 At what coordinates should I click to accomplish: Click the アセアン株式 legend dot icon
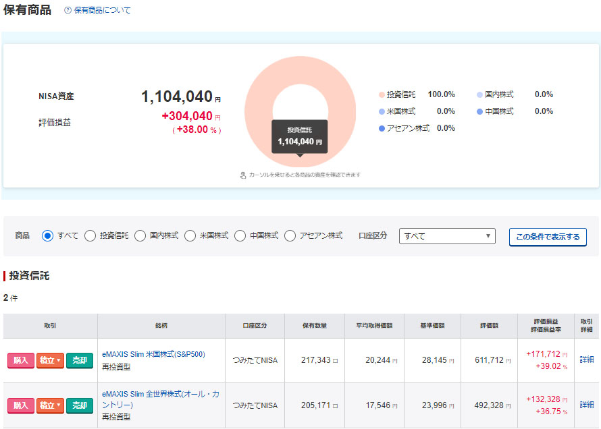tap(382, 128)
